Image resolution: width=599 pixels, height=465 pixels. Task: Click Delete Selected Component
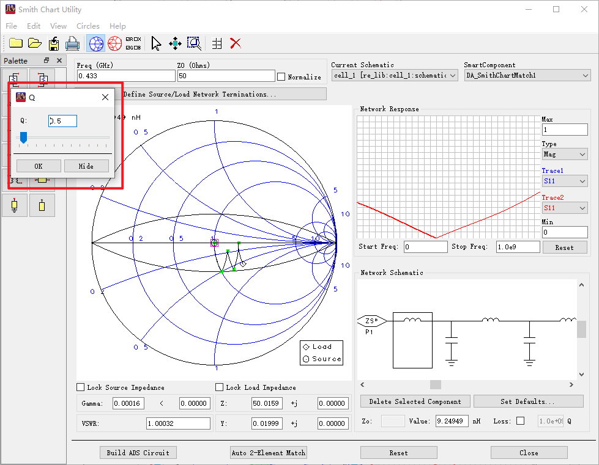pyautogui.click(x=415, y=401)
